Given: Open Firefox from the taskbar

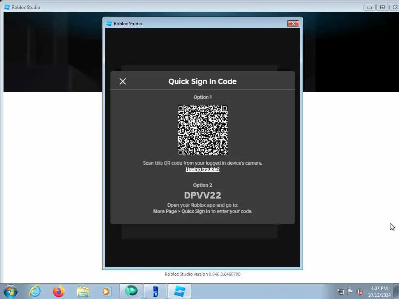Looking at the screenshot, I should tap(59, 291).
